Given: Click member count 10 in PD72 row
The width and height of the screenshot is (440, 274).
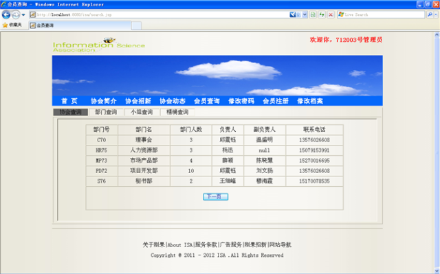Looking at the screenshot, I should [191, 170].
